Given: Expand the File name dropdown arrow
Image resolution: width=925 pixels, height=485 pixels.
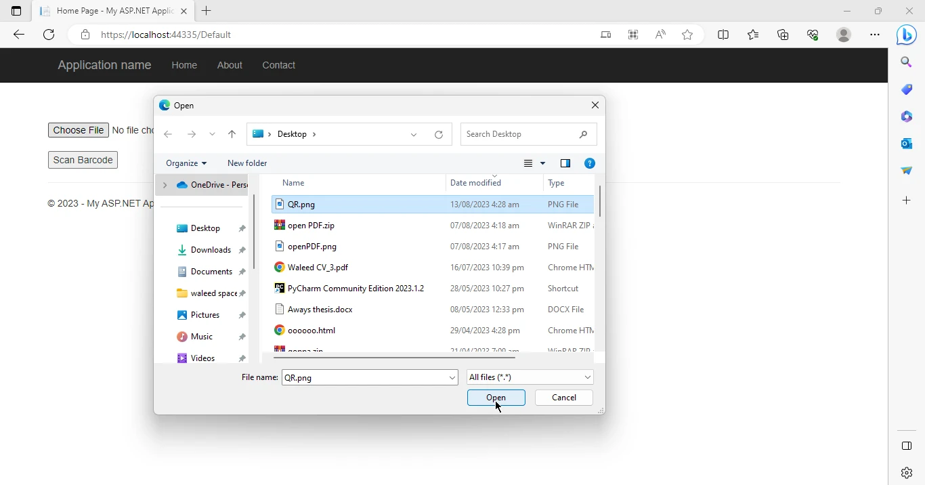Looking at the screenshot, I should pyautogui.click(x=452, y=378).
